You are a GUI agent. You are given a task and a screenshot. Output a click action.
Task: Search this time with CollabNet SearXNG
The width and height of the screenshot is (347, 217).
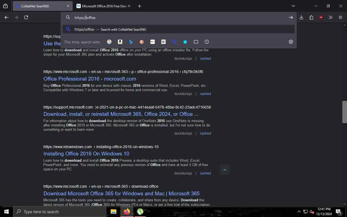[x=174, y=42]
